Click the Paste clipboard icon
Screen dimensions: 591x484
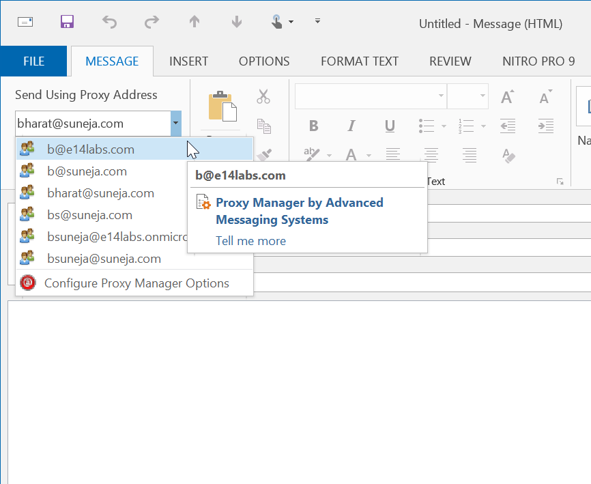click(222, 106)
